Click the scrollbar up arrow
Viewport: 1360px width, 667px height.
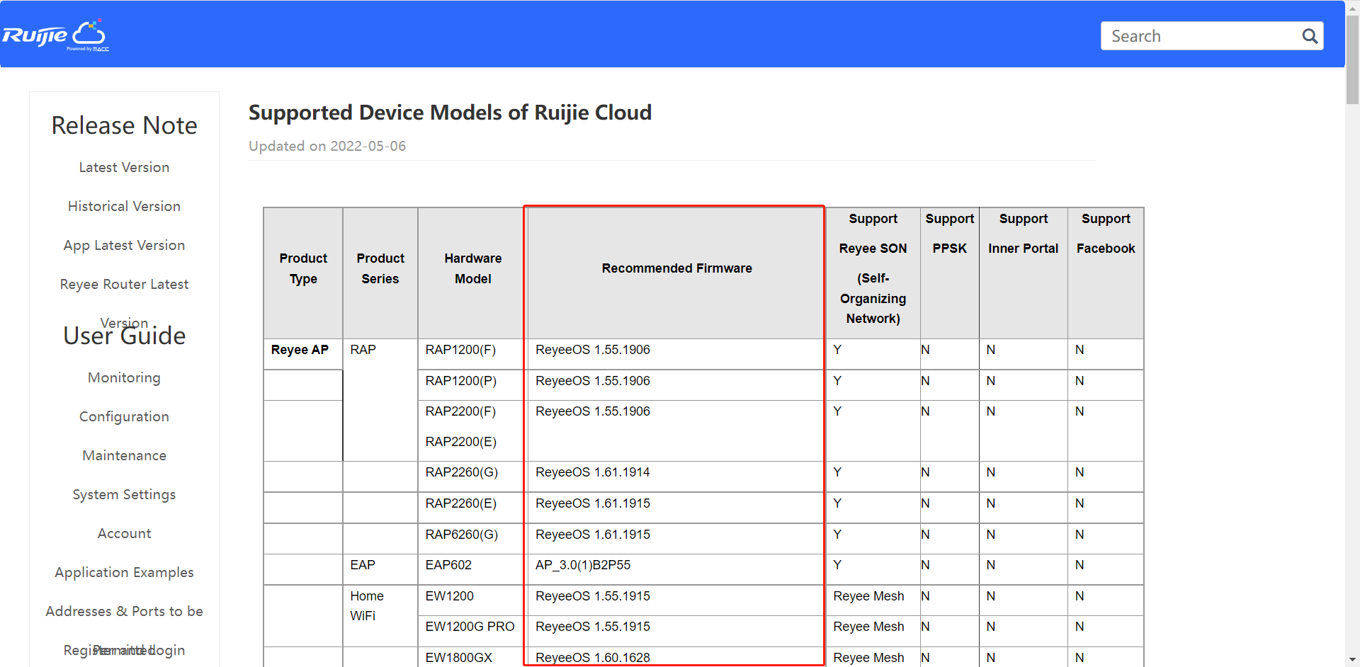coord(1352,7)
